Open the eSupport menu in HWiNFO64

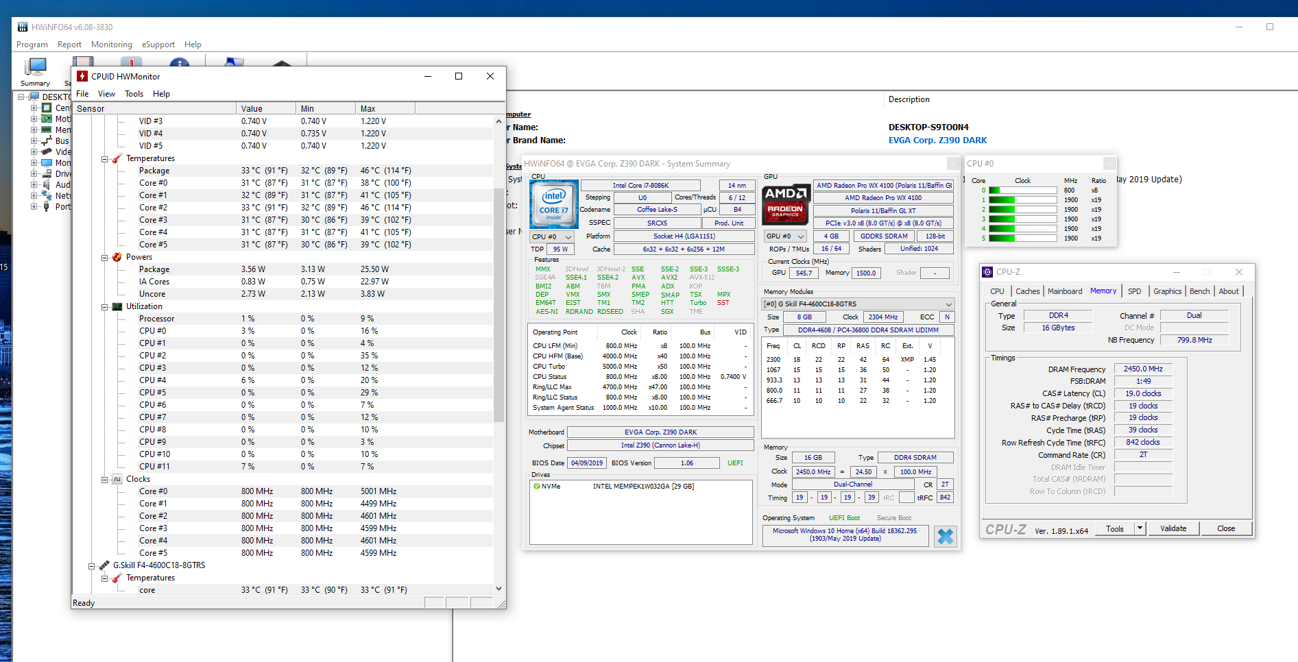coord(158,45)
